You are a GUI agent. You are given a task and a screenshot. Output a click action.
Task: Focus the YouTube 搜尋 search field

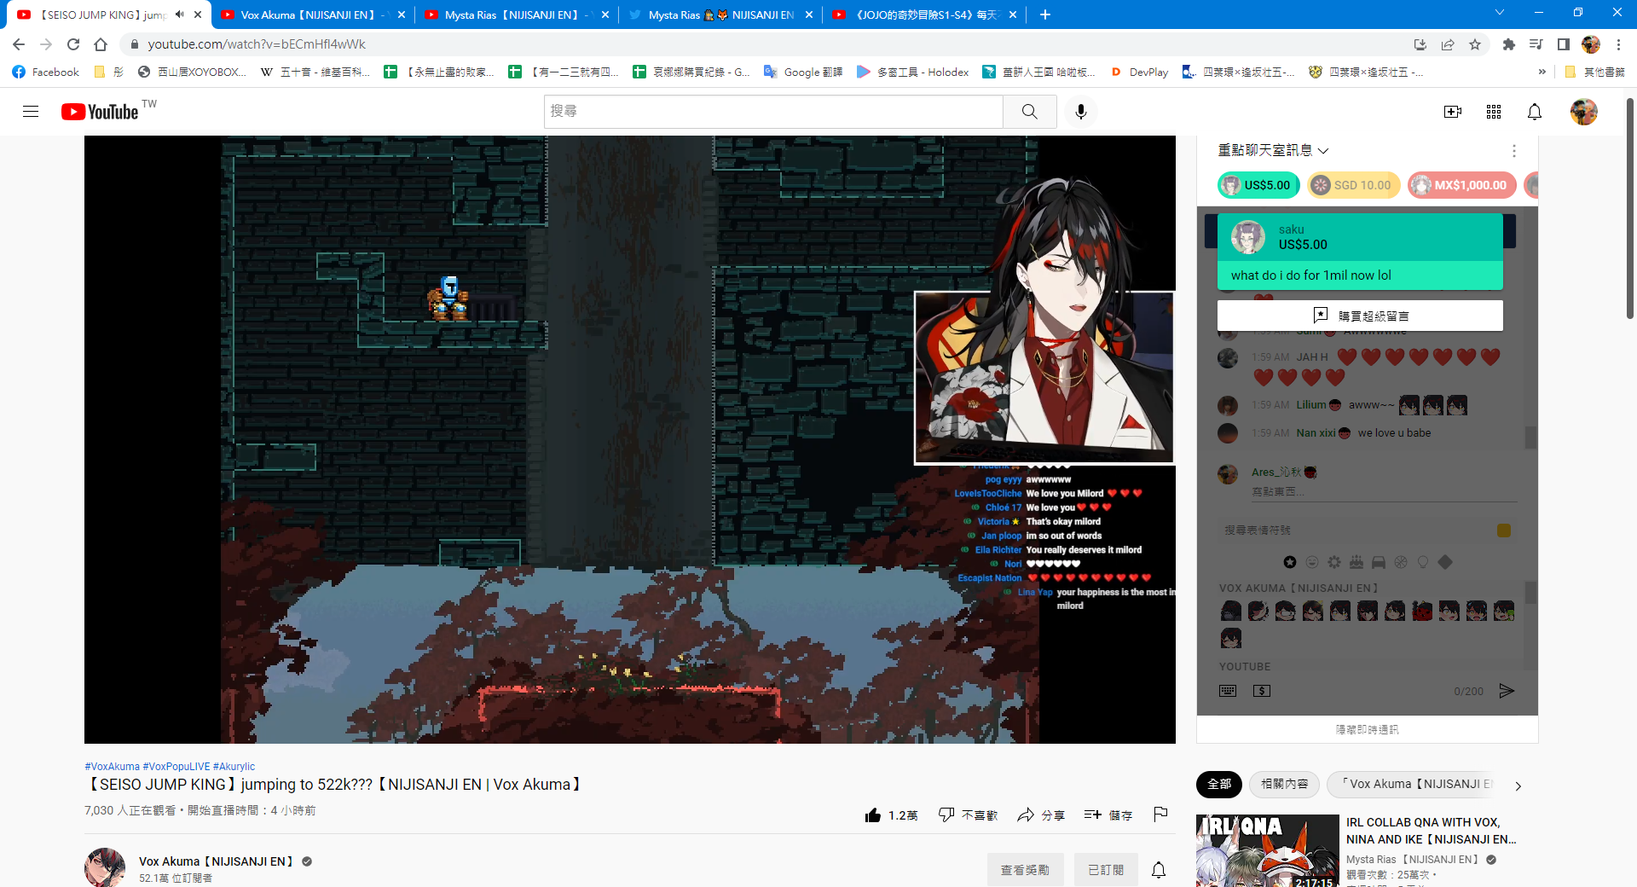[x=773, y=112]
